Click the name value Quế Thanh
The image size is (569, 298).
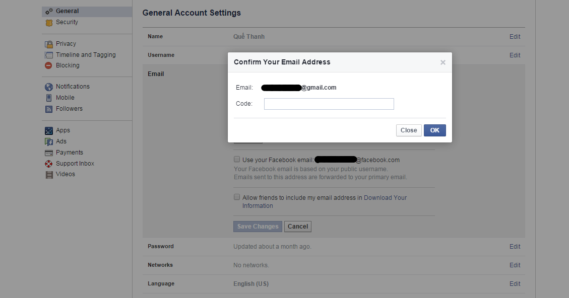coord(249,37)
